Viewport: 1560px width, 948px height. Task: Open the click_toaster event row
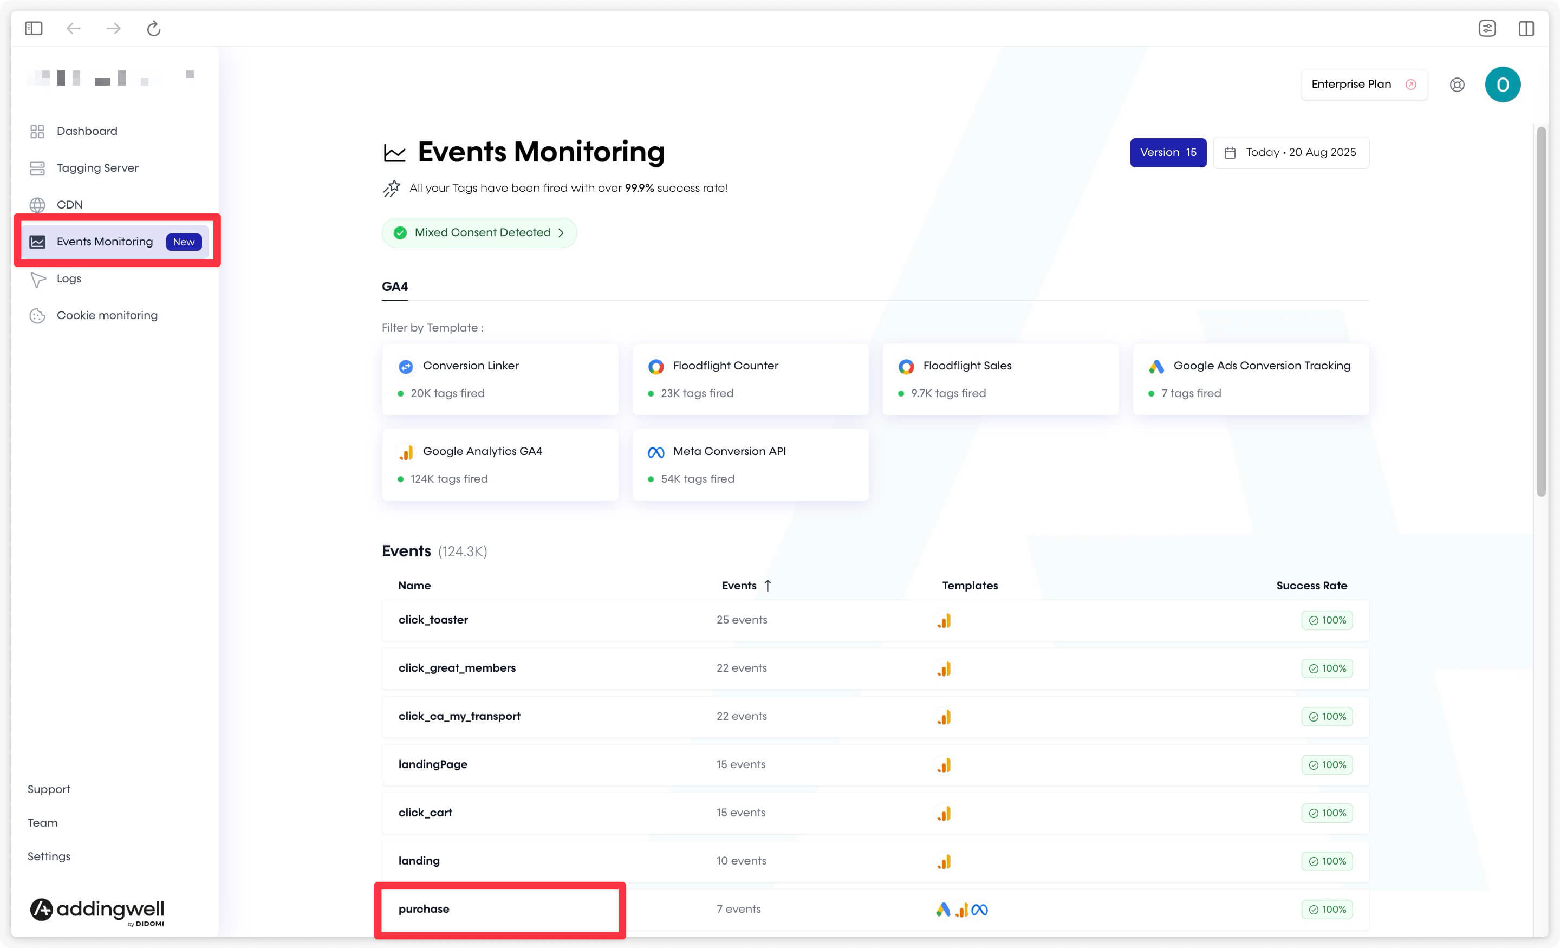click(875, 621)
